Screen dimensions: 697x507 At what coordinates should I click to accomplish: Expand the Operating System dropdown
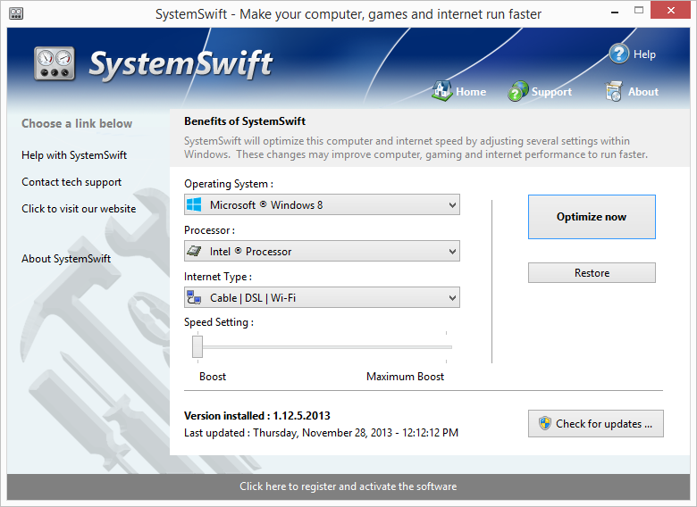point(451,205)
